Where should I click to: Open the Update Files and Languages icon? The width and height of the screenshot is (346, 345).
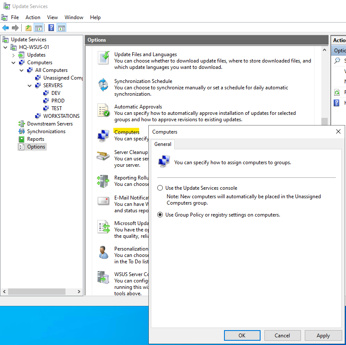click(104, 57)
